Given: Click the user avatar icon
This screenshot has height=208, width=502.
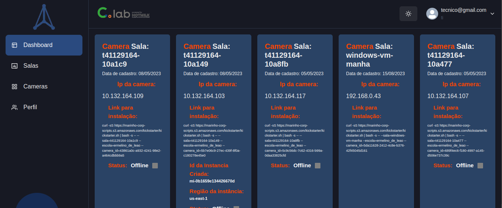Looking at the screenshot, I should tap(432, 14).
